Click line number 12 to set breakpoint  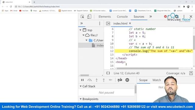click(x=112, y=51)
